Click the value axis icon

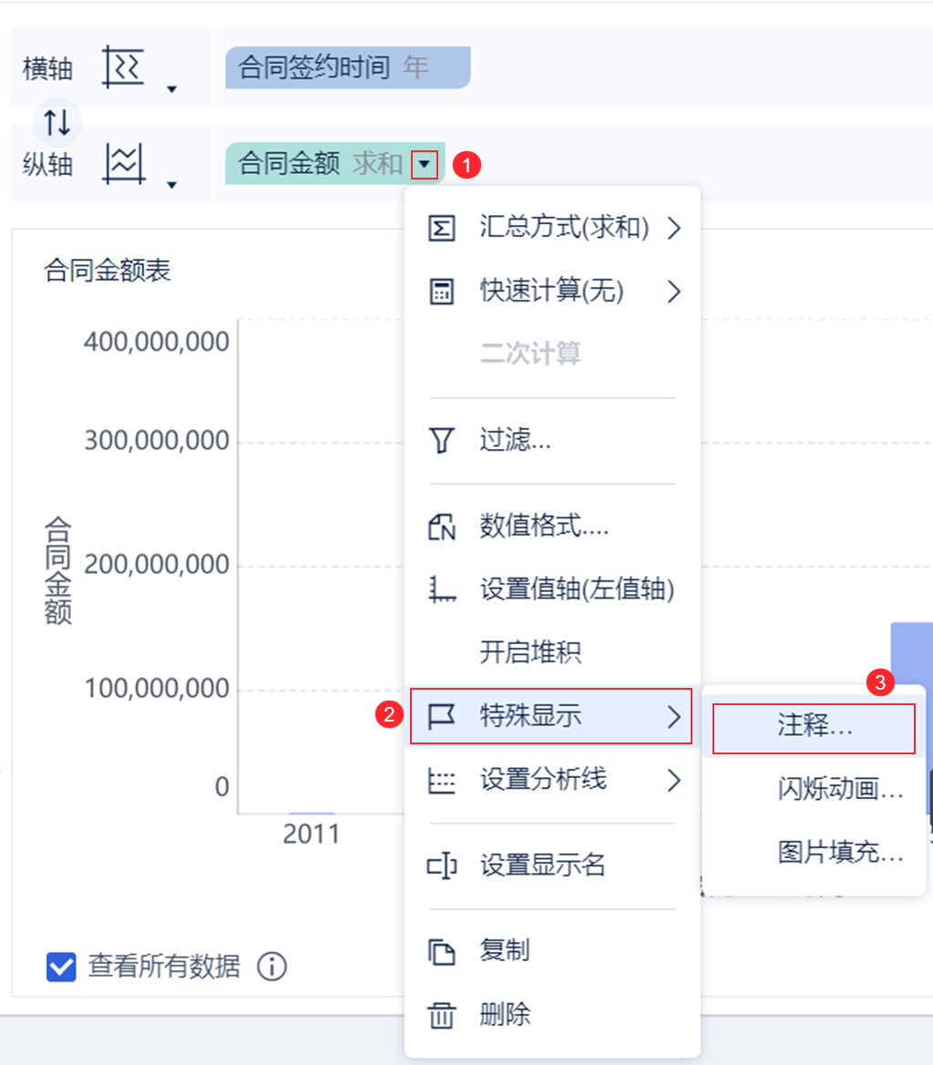click(x=441, y=589)
